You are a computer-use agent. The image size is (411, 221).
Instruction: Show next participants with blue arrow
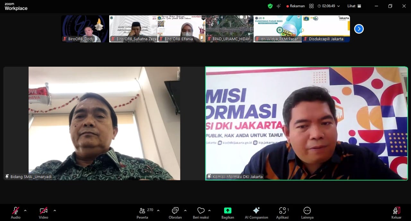(359, 29)
